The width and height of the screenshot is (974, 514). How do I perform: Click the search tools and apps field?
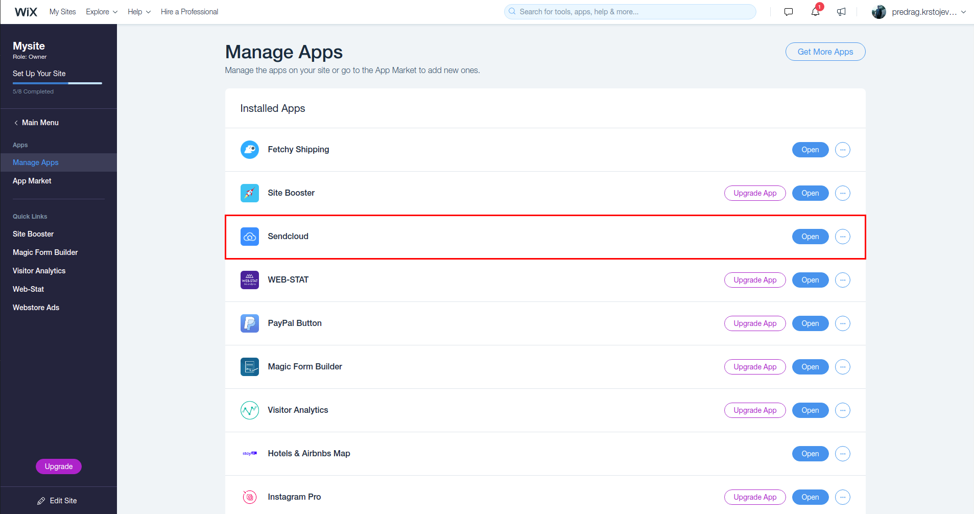coord(630,12)
